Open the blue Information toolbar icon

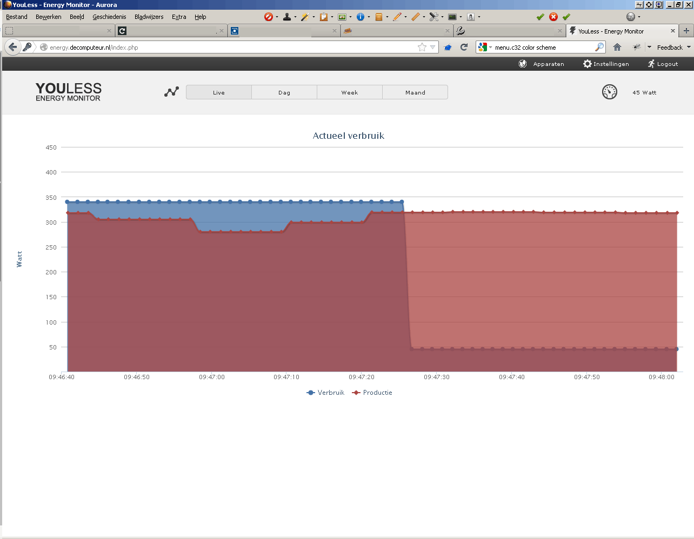click(x=361, y=17)
